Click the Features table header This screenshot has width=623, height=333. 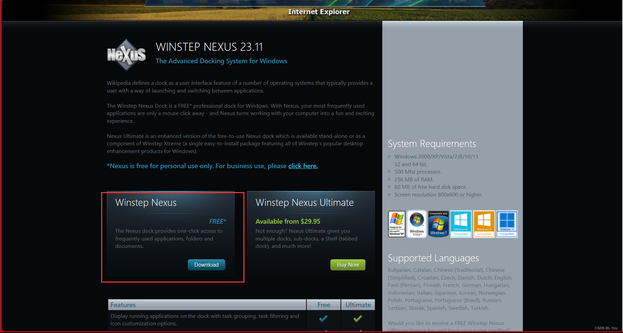207,305
